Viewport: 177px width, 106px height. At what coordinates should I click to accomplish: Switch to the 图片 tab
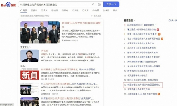click(x=44, y=10)
